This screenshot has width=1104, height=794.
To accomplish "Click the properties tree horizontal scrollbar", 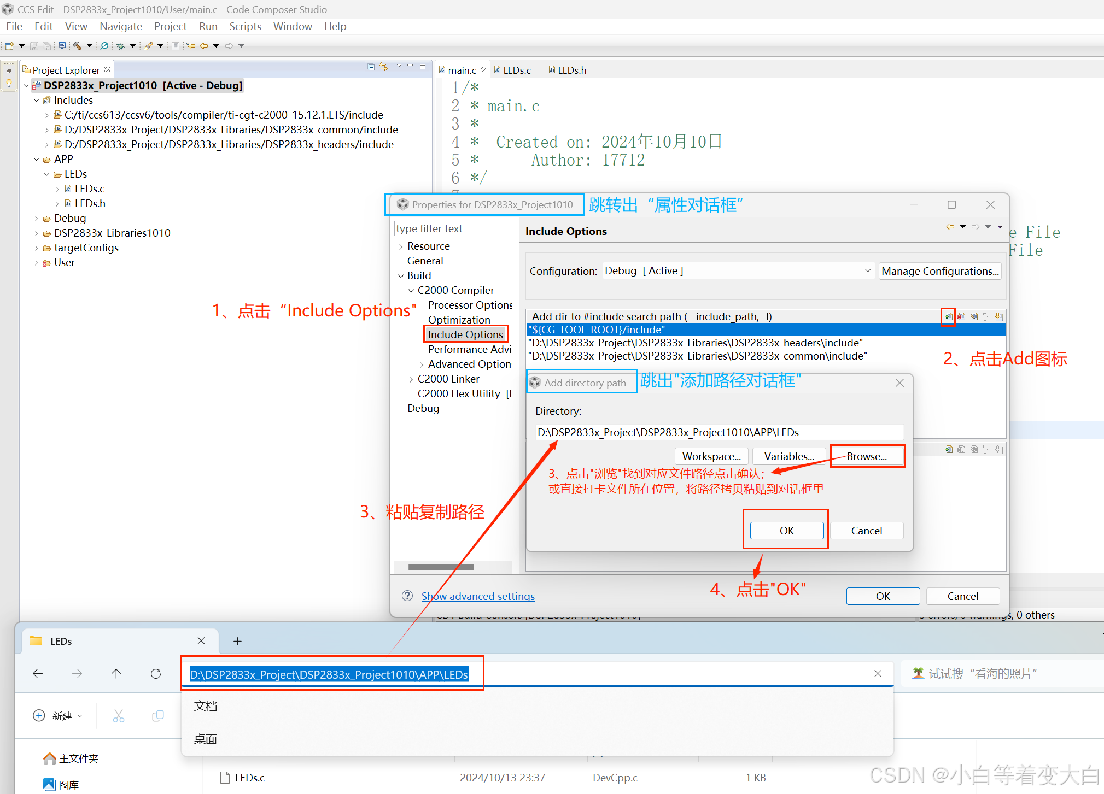I will coord(441,567).
